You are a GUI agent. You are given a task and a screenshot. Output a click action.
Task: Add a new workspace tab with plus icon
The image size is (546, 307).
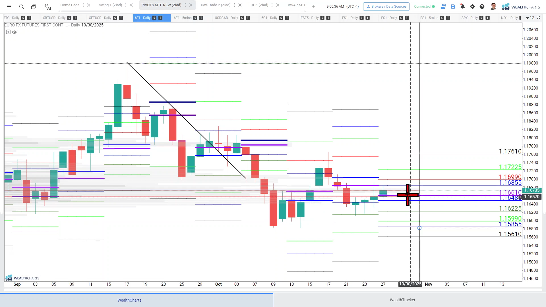pyautogui.click(x=313, y=7)
